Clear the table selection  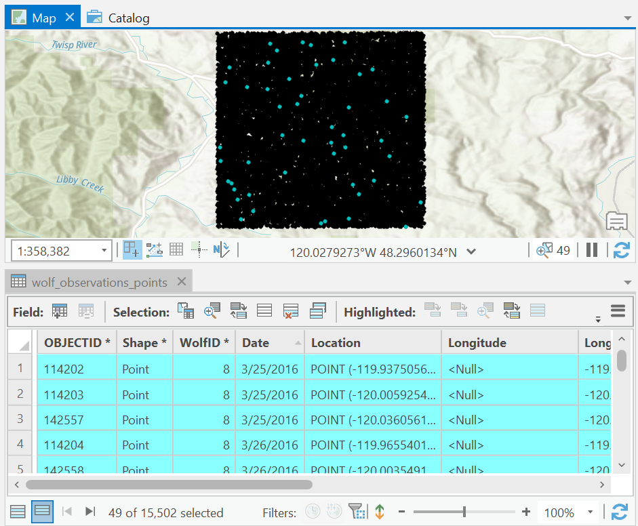pyautogui.click(x=291, y=311)
